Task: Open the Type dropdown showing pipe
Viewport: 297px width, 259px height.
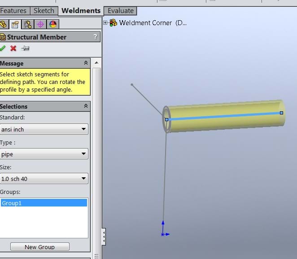Action: tap(44, 154)
